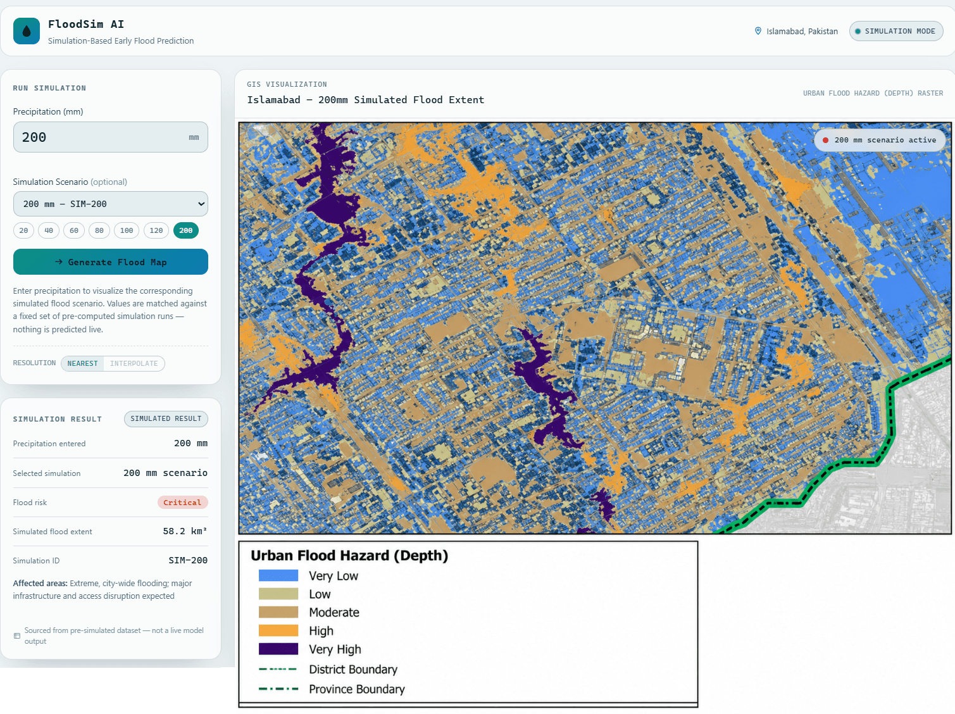This screenshot has width=955, height=714.
Task: Choose the 120 mm preset chip
Action: pos(156,230)
